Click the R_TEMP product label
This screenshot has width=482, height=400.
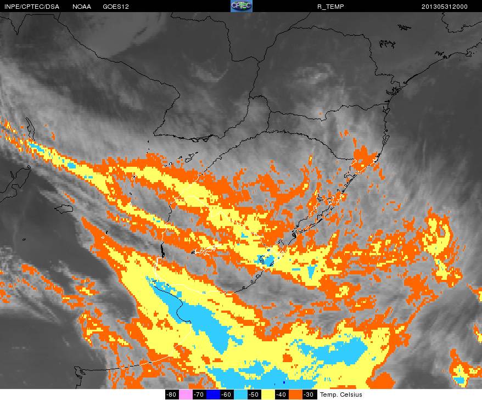click(330, 7)
